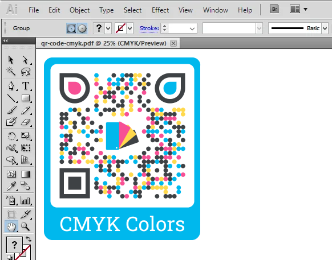This screenshot has width=332, height=260.
Task: Expand the Arrange Documents dropdown arrow
Action: (x=305, y=9)
